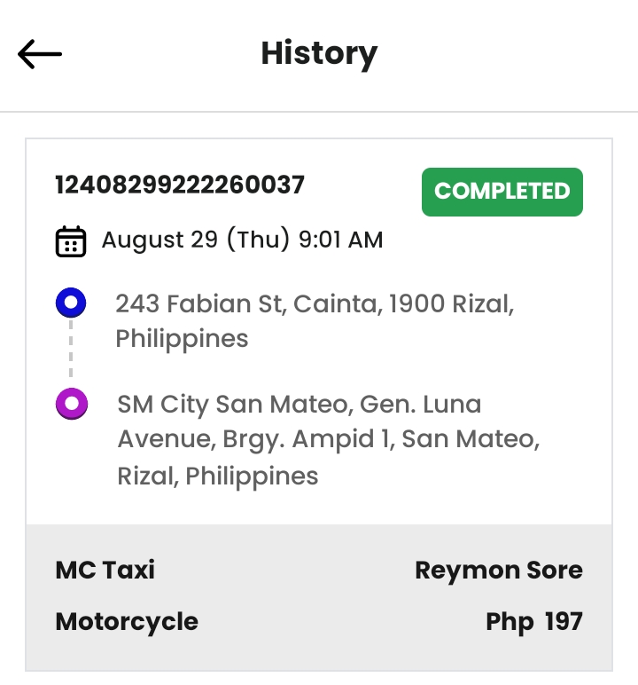Tap the Motorcycle vehicle type label

click(127, 621)
